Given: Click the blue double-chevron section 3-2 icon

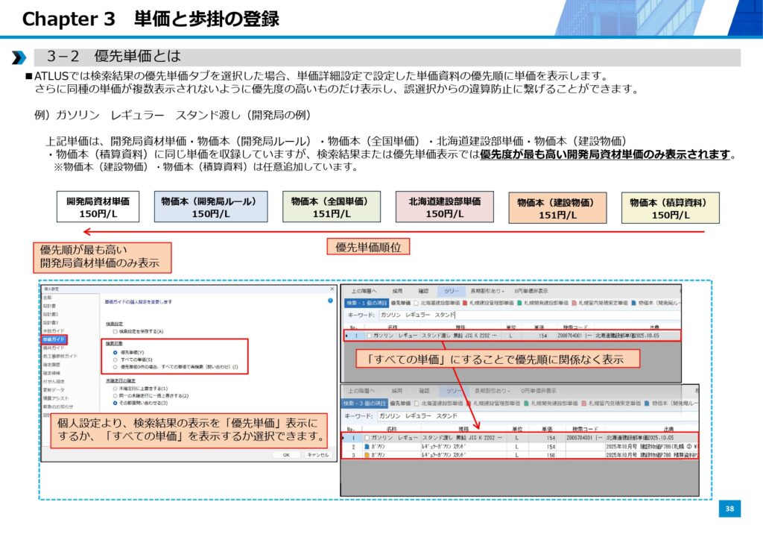Looking at the screenshot, I should click(19, 57).
